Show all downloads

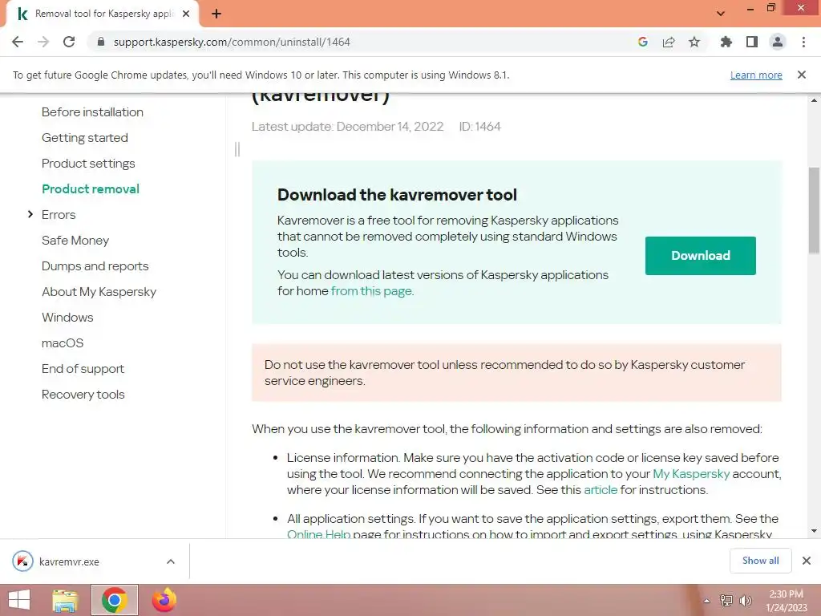coord(760,561)
